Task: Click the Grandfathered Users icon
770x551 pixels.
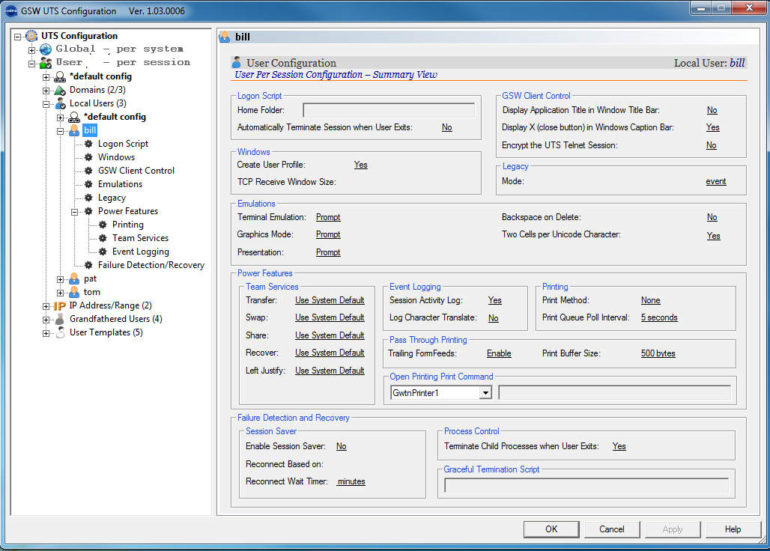Action: tap(60, 319)
